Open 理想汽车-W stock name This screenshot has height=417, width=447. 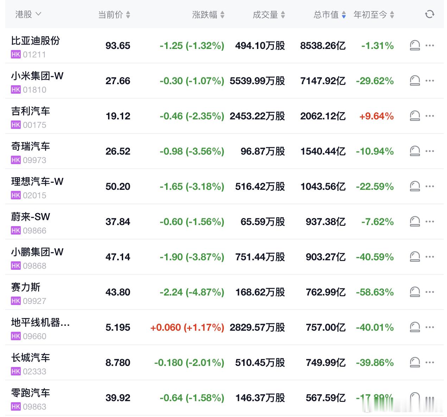coord(37,181)
